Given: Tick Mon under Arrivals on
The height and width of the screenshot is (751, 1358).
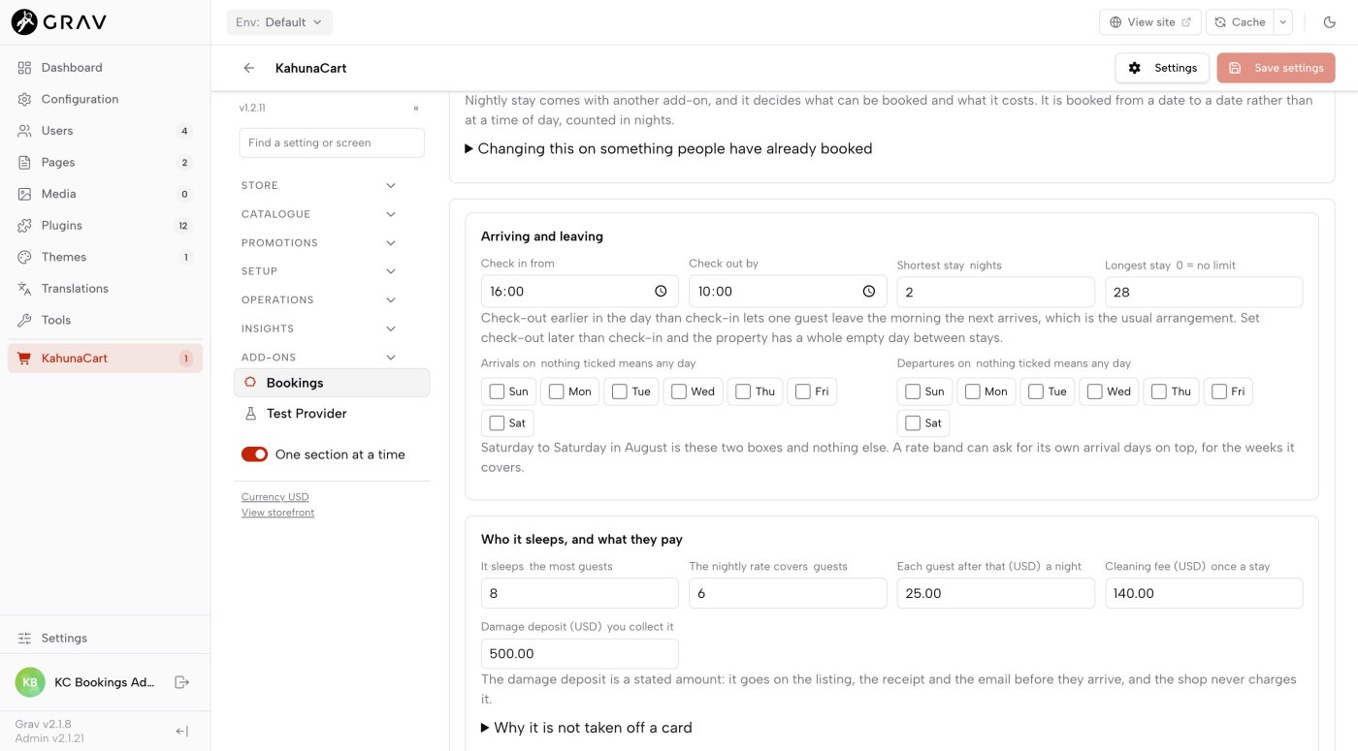Looking at the screenshot, I should coord(557,391).
